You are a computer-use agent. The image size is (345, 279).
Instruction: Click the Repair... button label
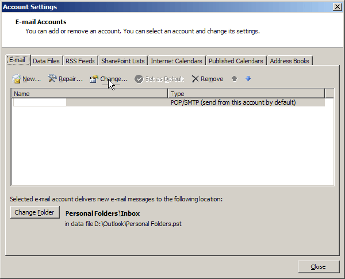pyautogui.click(x=71, y=79)
